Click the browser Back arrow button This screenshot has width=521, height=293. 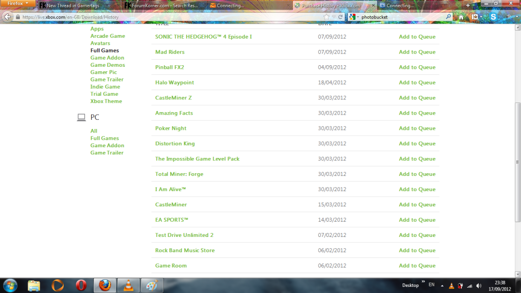pyautogui.click(x=7, y=17)
